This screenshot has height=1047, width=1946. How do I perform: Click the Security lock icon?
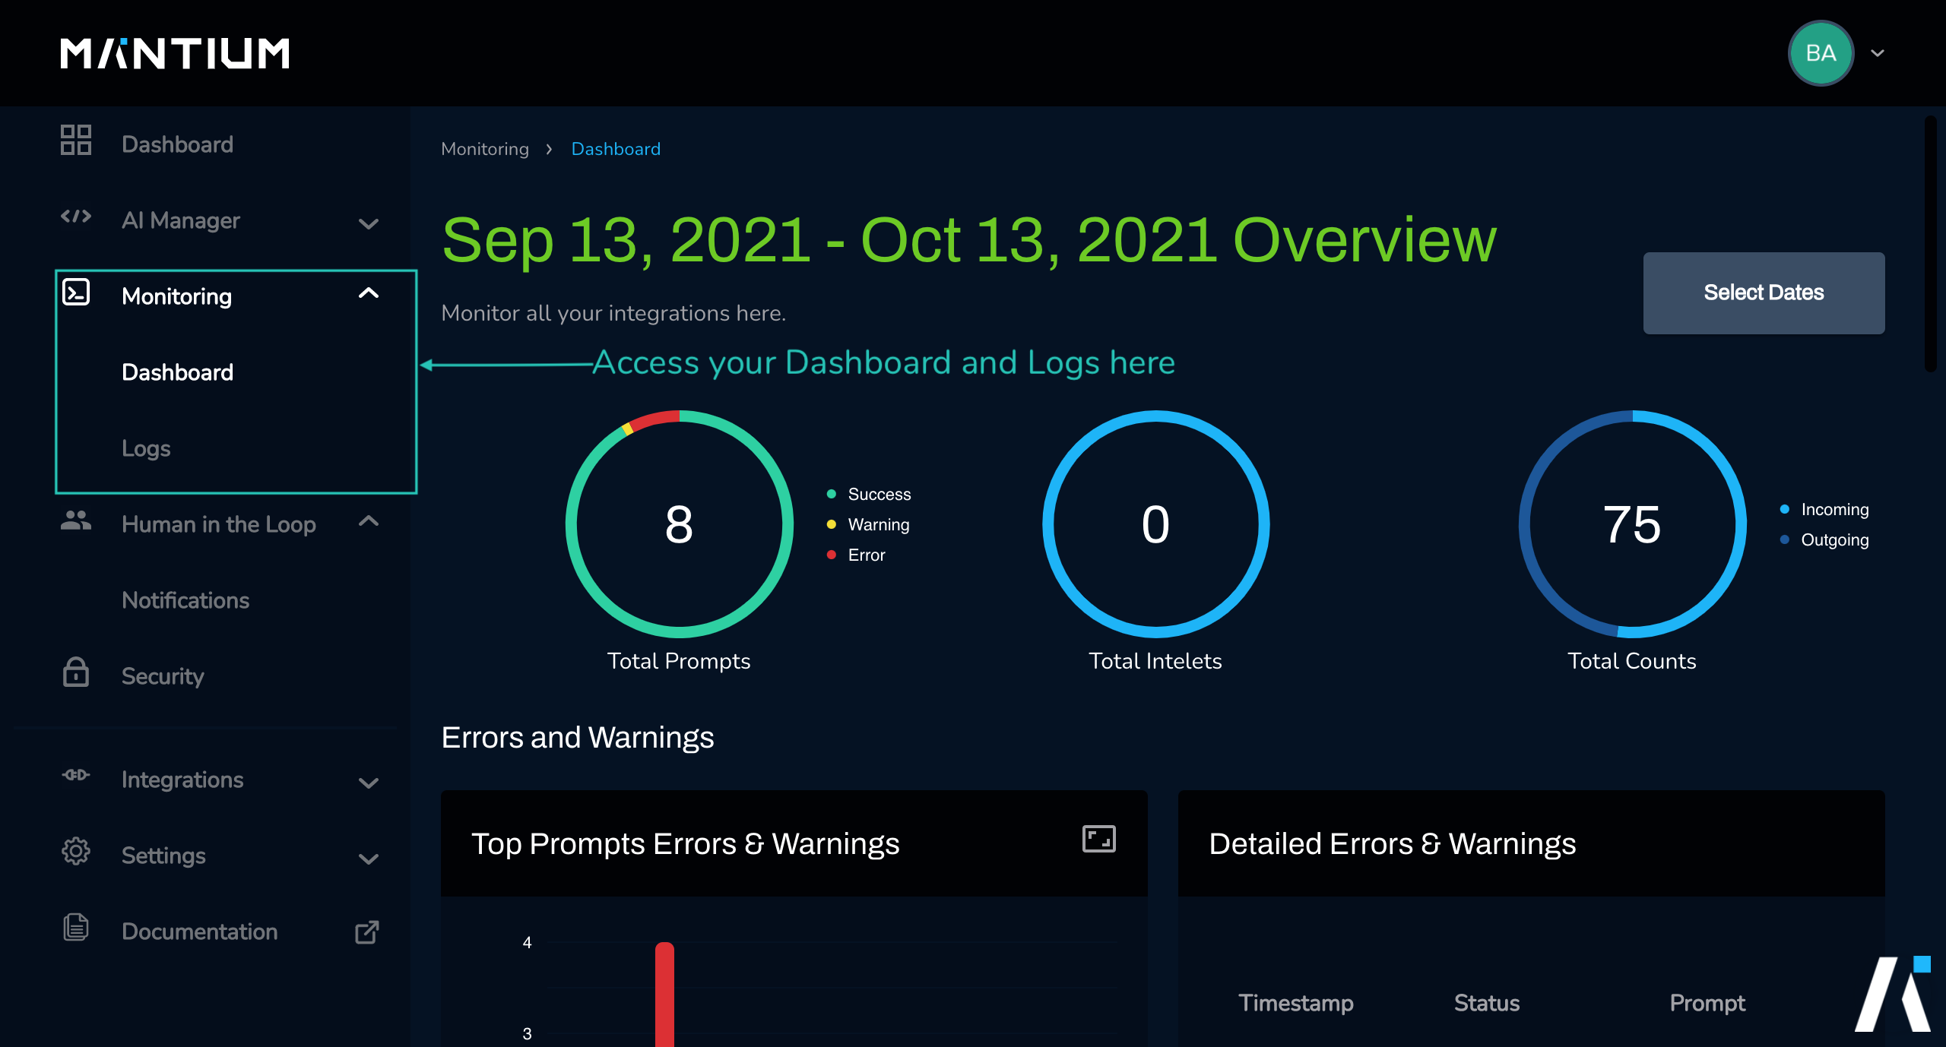[x=76, y=673]
